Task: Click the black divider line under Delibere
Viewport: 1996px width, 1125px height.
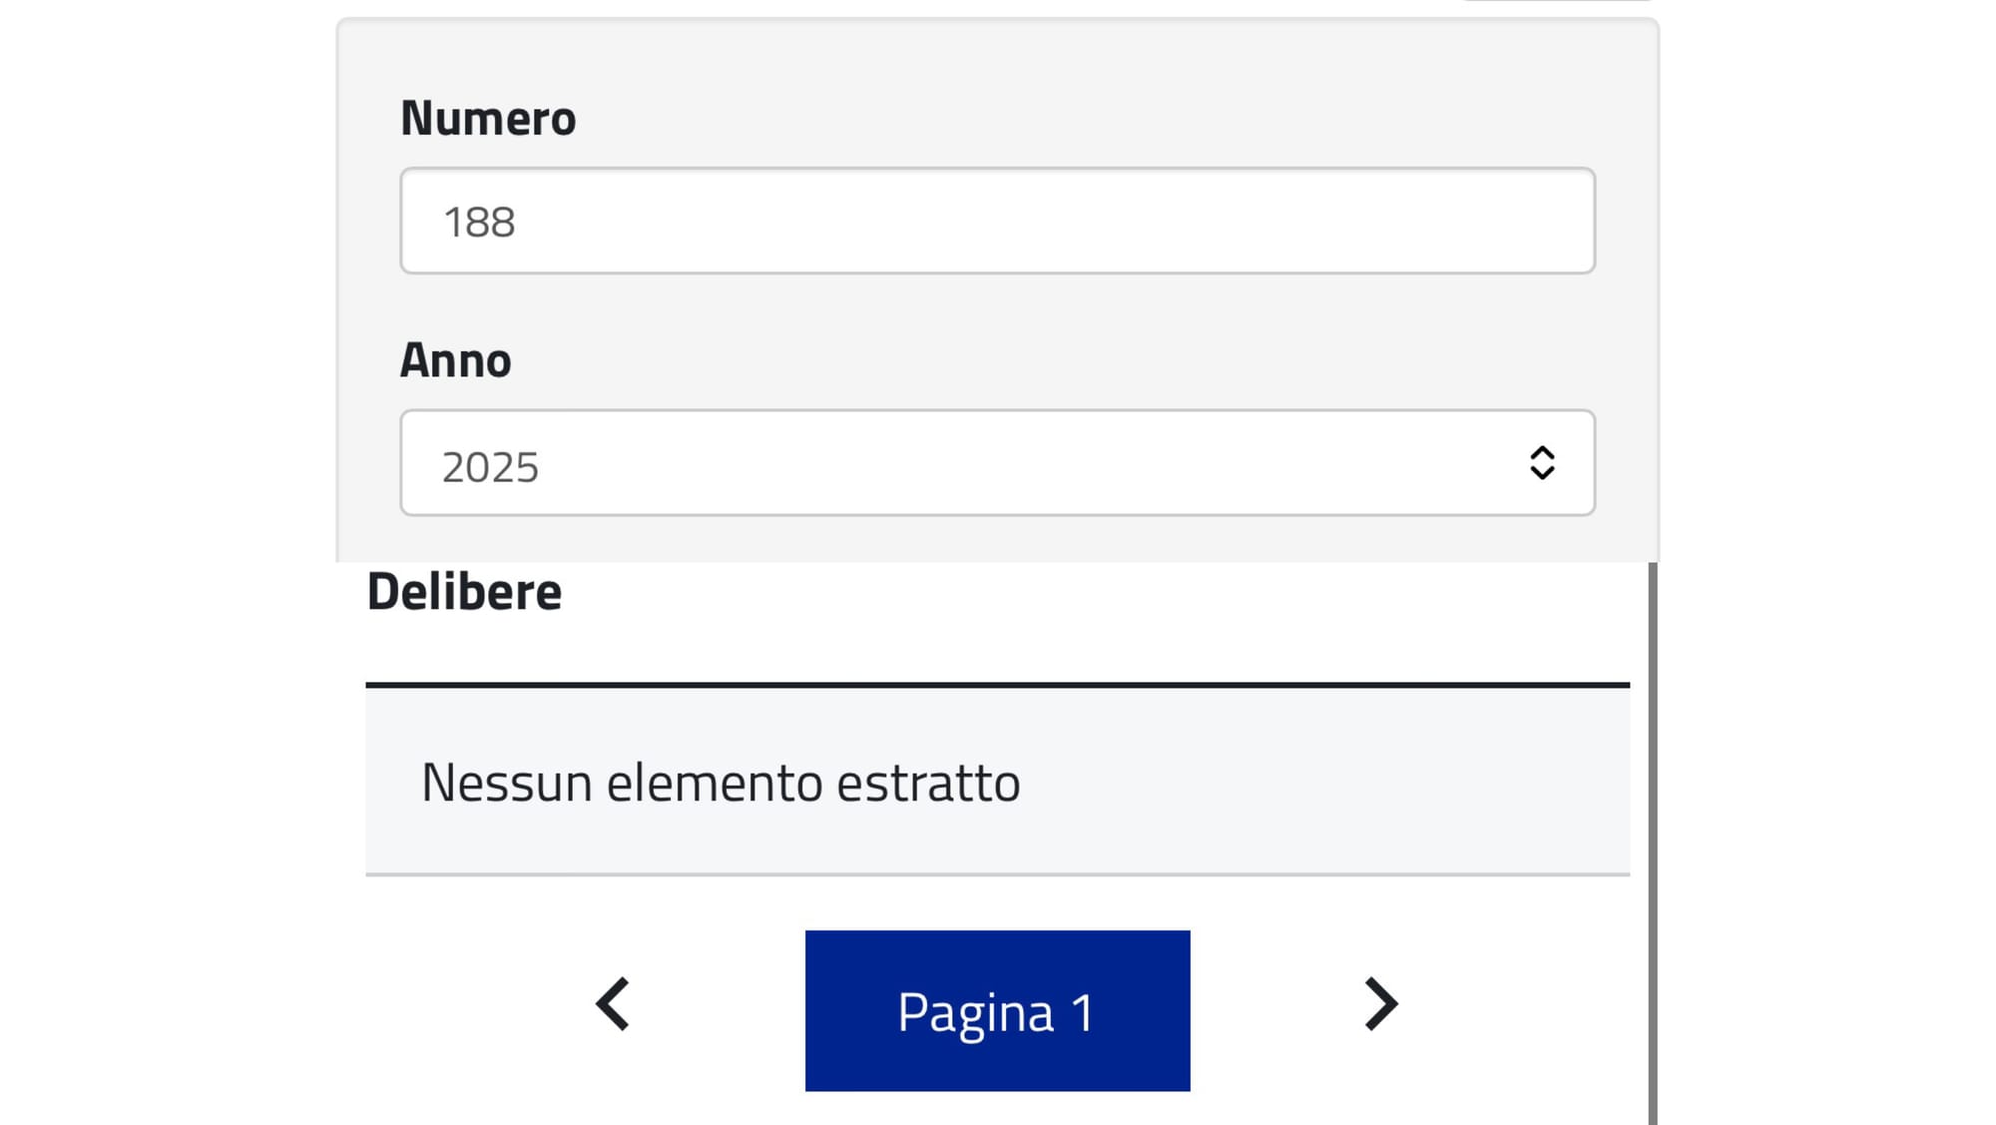Action: [998, 685]
